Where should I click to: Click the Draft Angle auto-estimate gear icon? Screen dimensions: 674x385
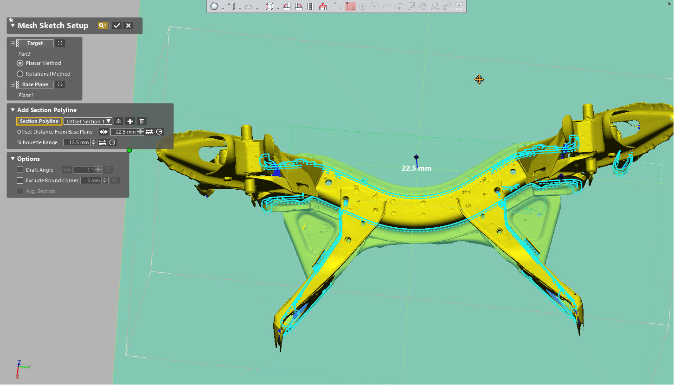click(x=108, y=170)
